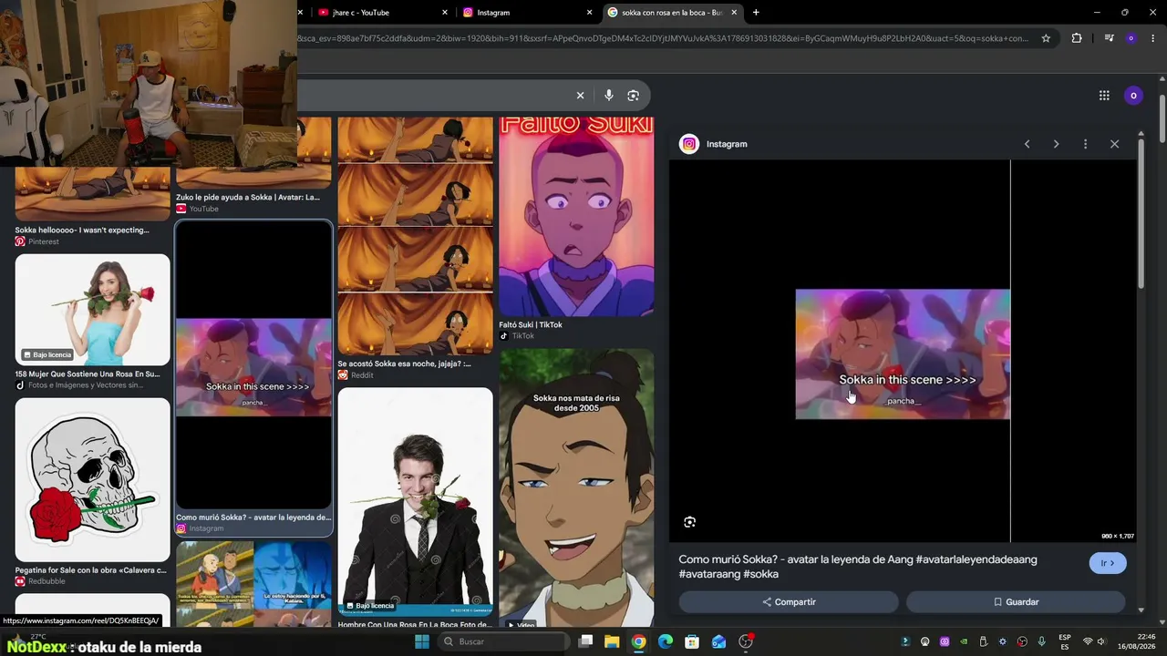Open the man in suit with rose image
The width and height of the screenshot is (1167, 656).
click(415, 502)
